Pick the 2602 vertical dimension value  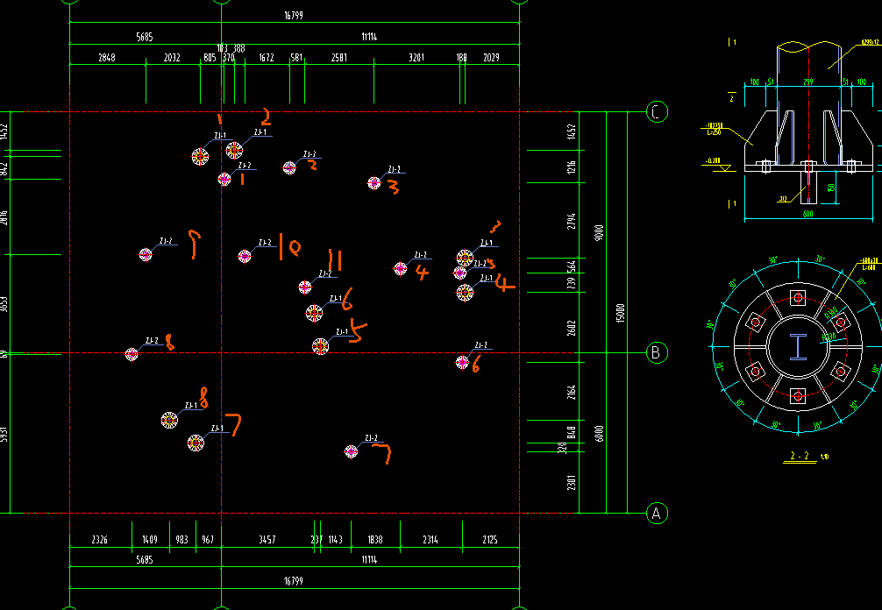pos(572,329)
